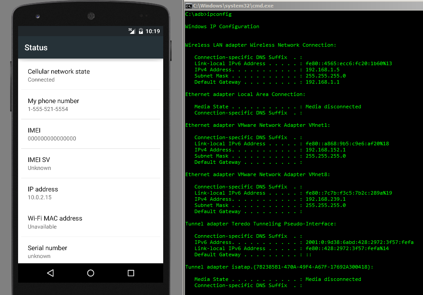Tap the recent apps square button
423x295 pixels.
pos(131,273)
